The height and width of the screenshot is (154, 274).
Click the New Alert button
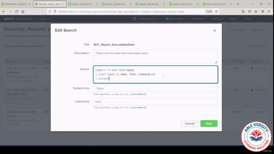pos(259,30)
